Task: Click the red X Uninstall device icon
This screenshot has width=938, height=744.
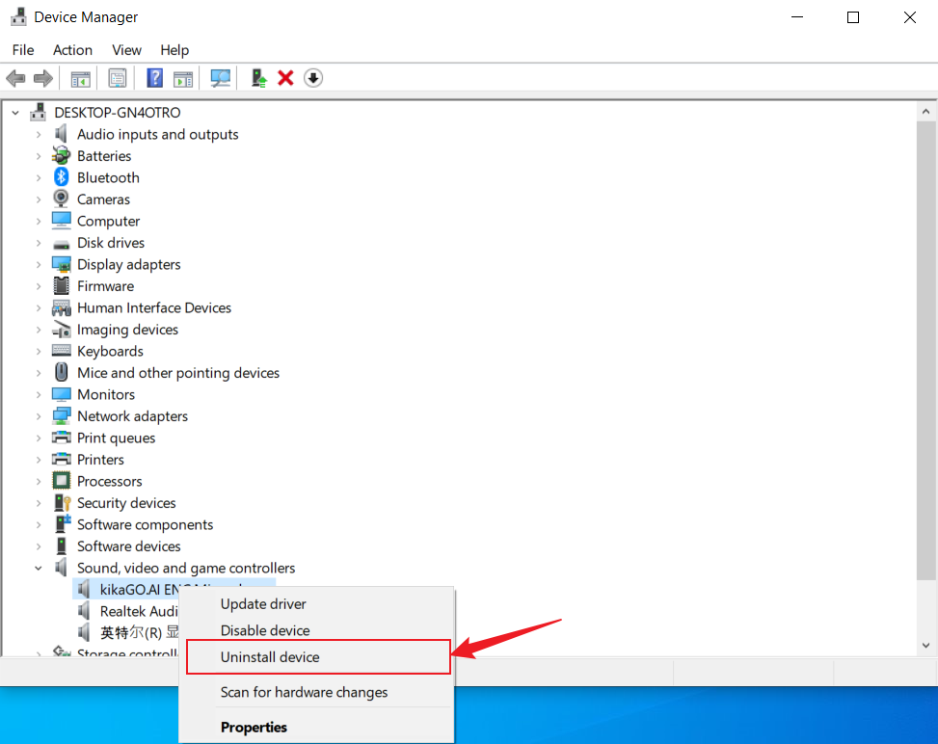Action: [285, 78]
